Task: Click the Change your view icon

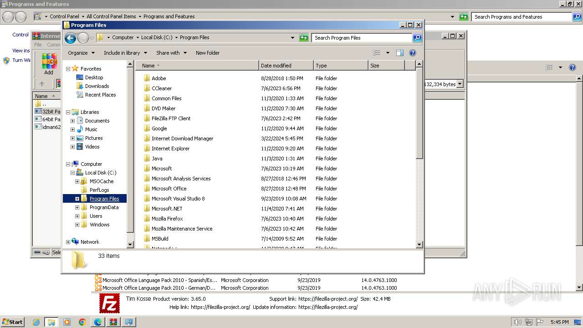Action: [x=376, y=53]
